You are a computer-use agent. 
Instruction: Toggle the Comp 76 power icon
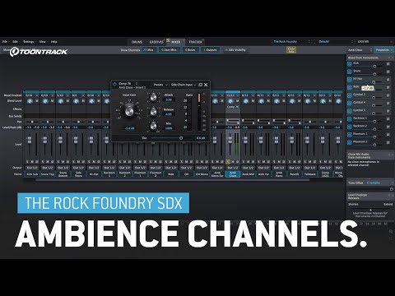pos(114,85)
